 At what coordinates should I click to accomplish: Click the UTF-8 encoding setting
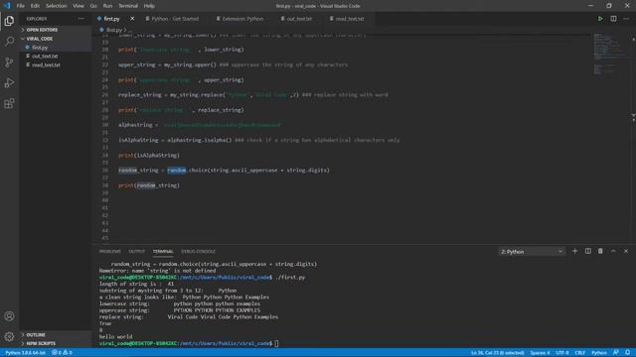tap(562, 353)
